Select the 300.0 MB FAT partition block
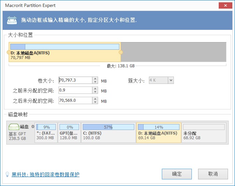The width and height of the screenshot is (235, 186). tap(46, 133)
